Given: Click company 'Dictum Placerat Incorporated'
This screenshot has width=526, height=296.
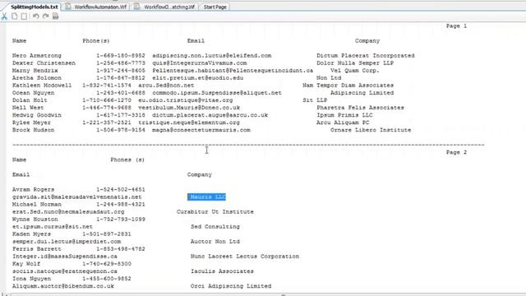Looking at the screenshot, I should [366, 56].
